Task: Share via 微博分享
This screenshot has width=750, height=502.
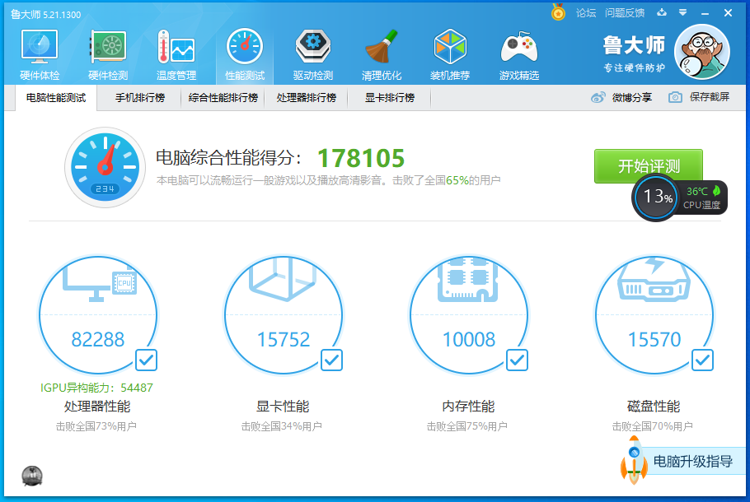Action: (632, 97)
